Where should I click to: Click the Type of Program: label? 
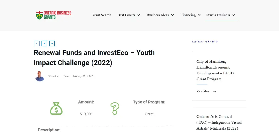149,102
